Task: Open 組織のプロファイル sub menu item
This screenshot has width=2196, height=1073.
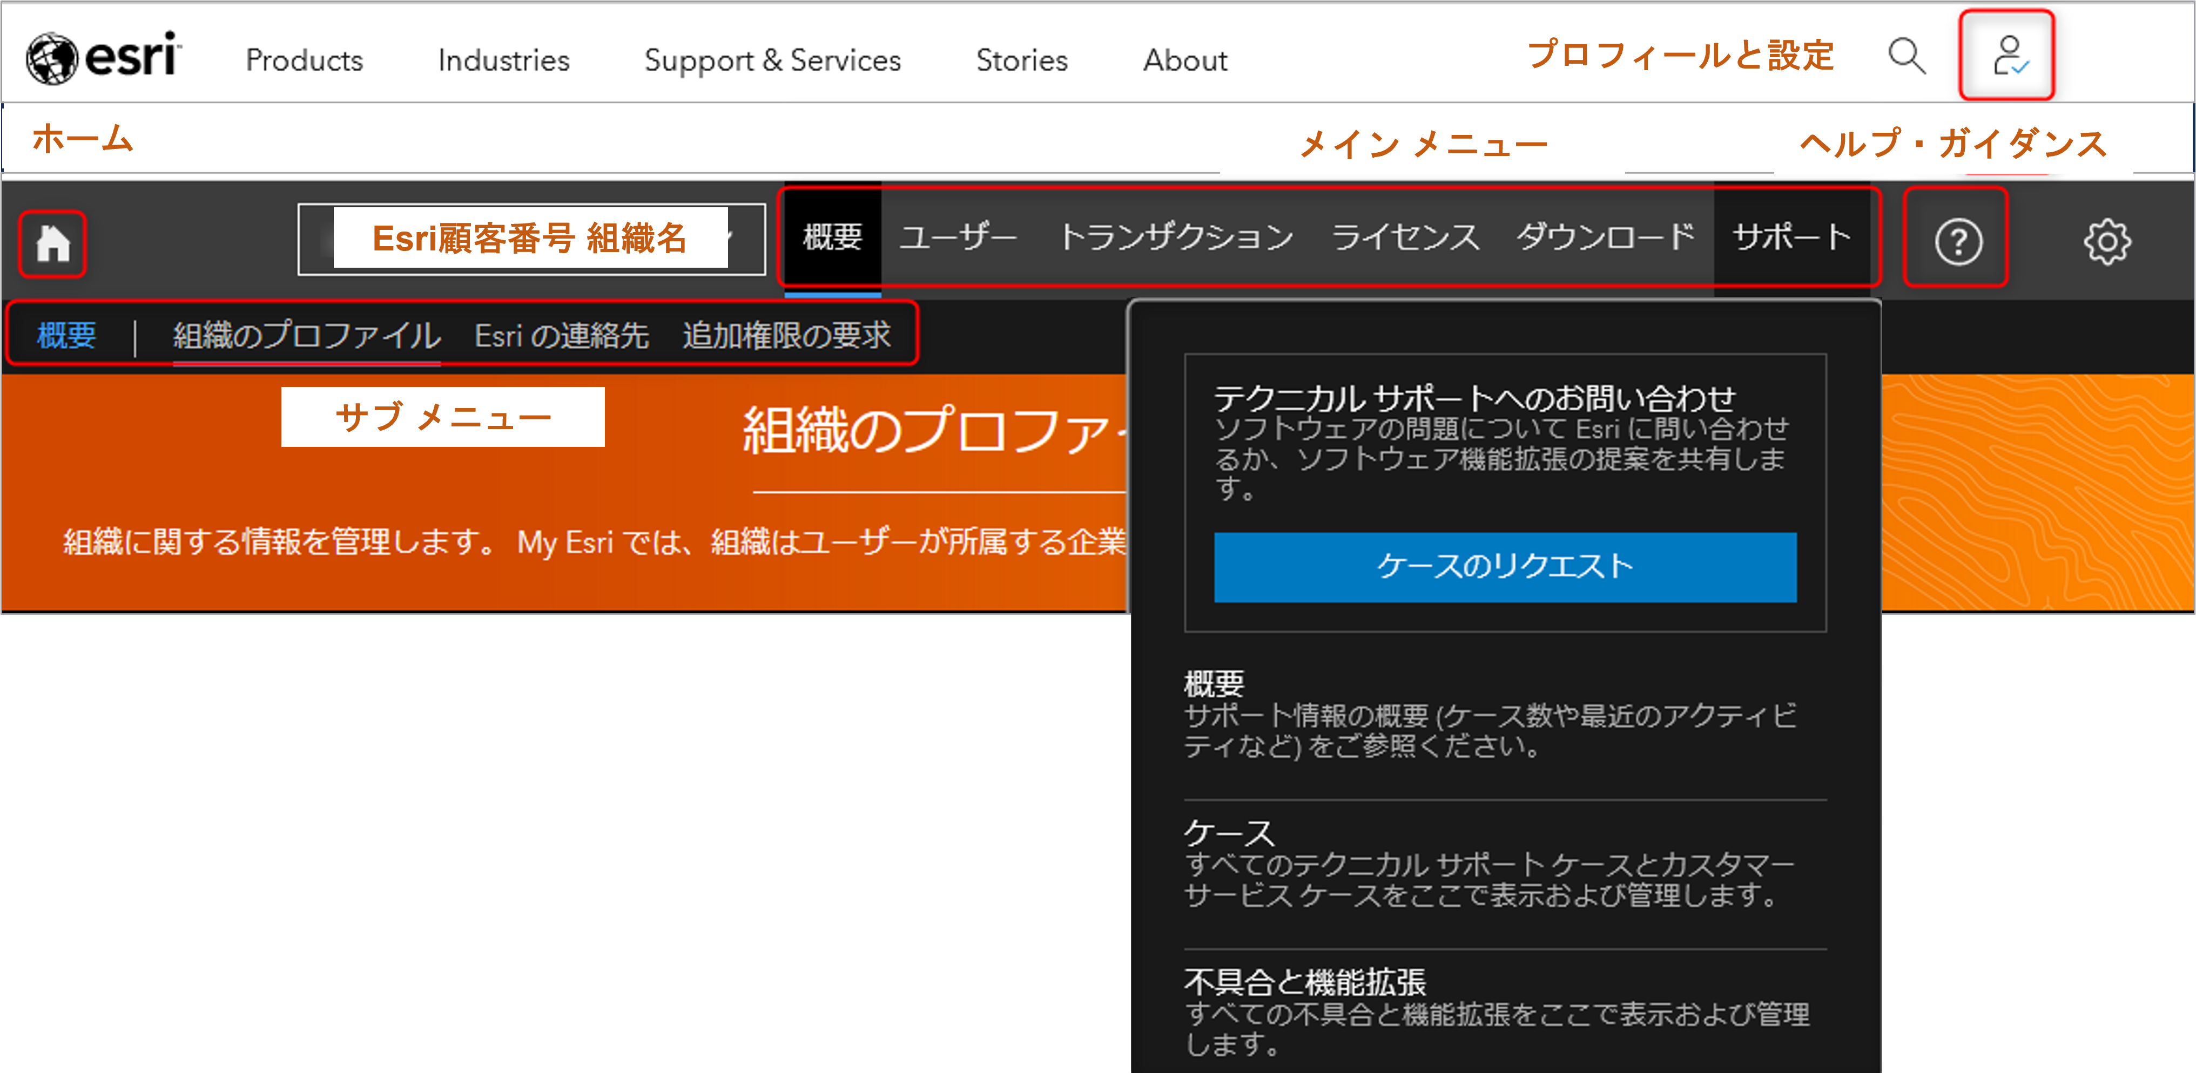Action: click(x=307, y=335)
